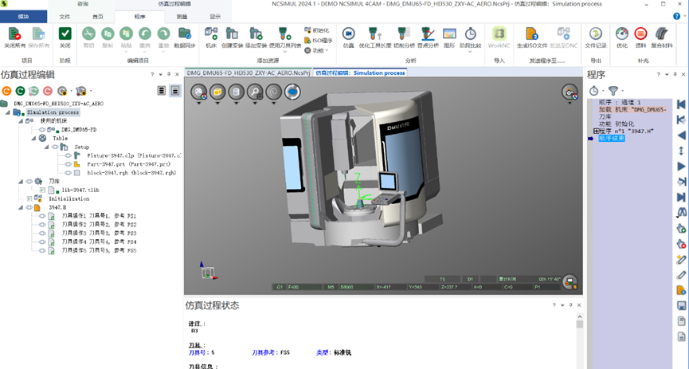Click the green 关闭 checkmark button

tap(65, 33)
